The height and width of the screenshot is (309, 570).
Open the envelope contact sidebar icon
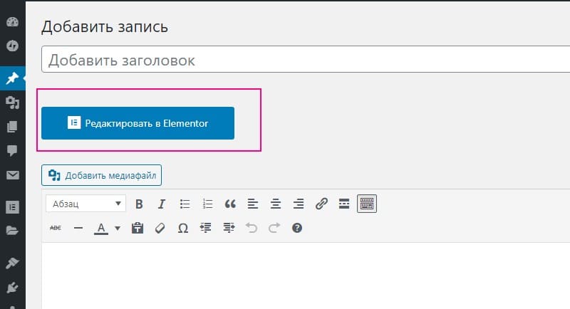12,175
